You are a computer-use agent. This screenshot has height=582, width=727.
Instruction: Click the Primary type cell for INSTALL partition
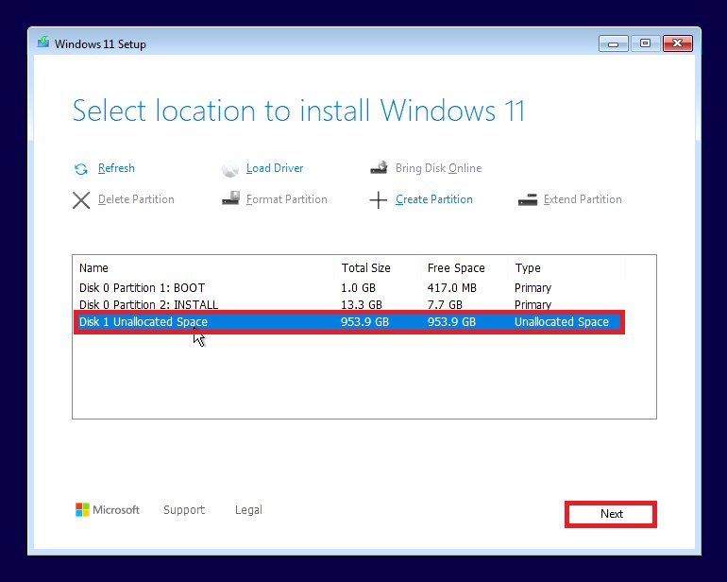point(533,304)
